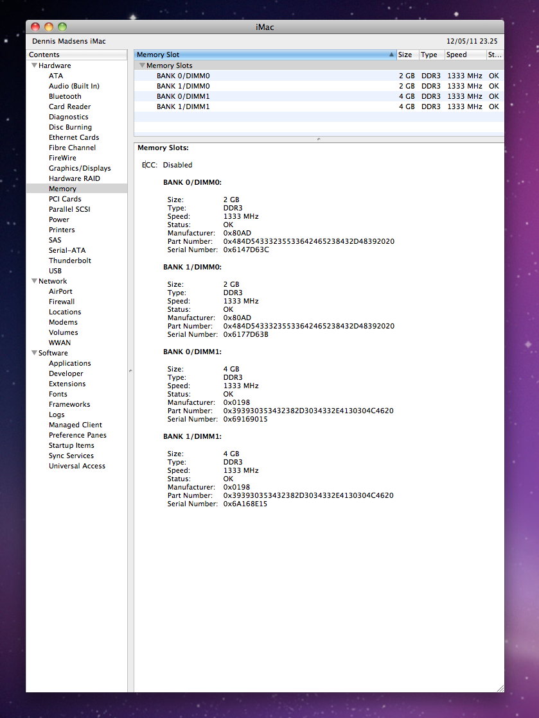Viewport: 539px width, 718px height.
Task: Open Applications under Software
Action: coord(69,364)
